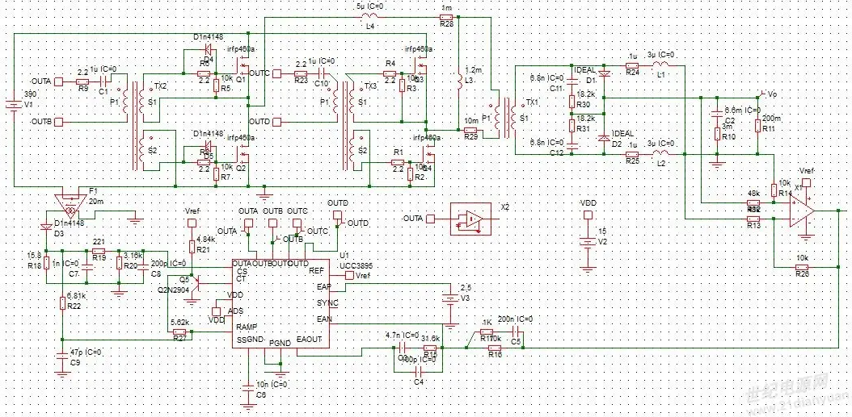Click the C4 feedback capacitor
852x417 pixels.
(x=417, y=371)
